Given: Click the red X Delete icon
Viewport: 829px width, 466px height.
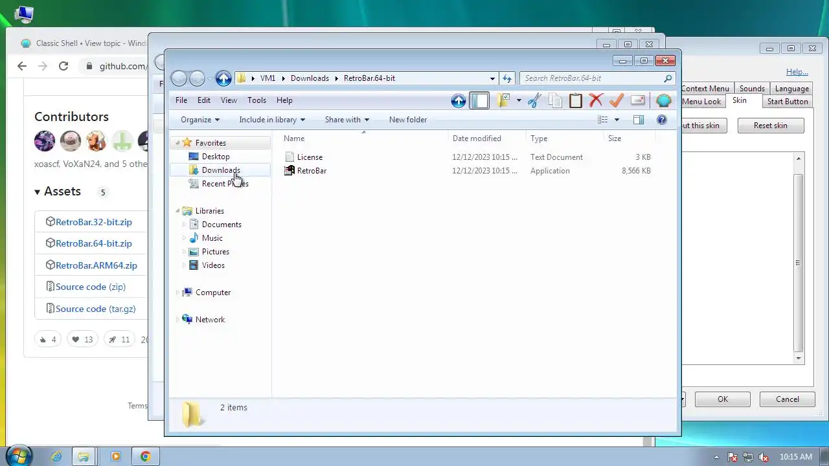Looking at the screenshot, I should [596, 100].
